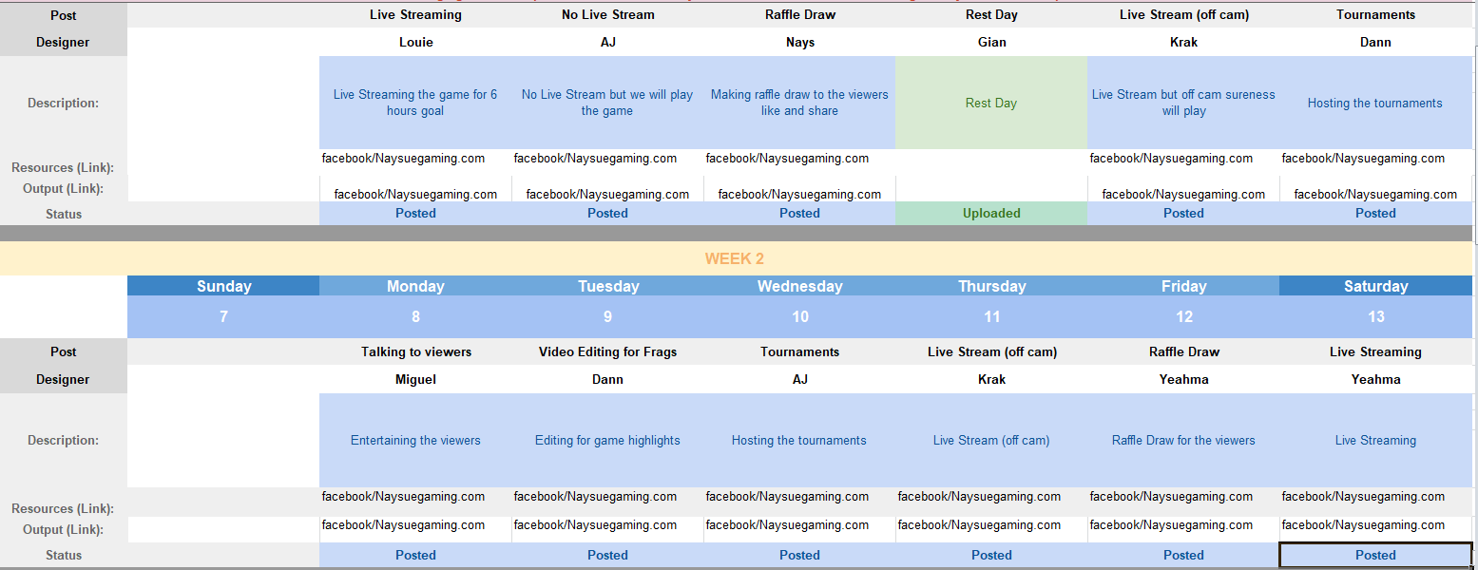Click the green Uploaded status cell
The height and width of the screenshot is (570, 1478).
click(991, 214)
